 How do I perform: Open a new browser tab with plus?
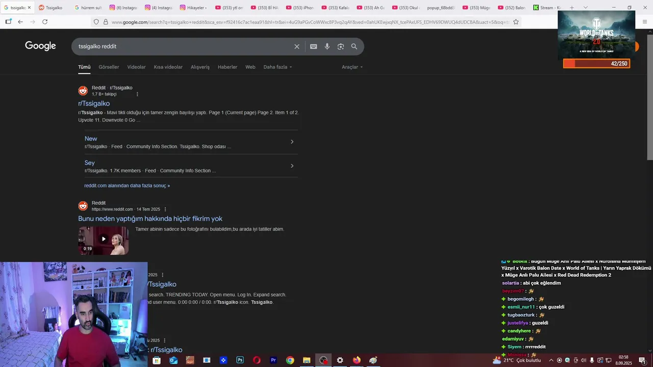(x=572, y=8)
